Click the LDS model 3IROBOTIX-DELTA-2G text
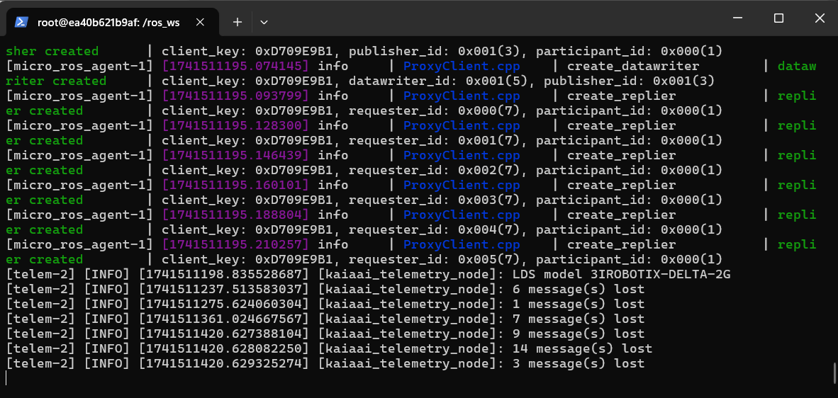The image size is (838, 398). point(621,274)
